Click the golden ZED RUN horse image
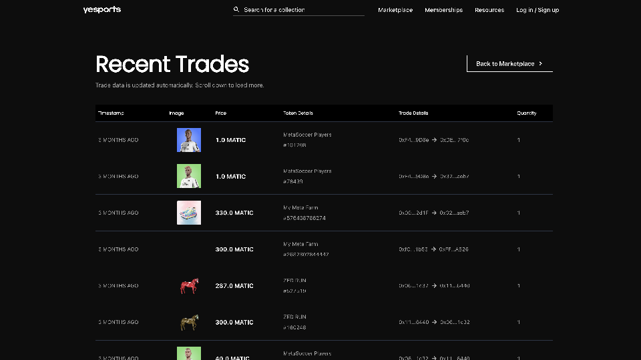This screenshot has width=641, height=360. point(189,323)
